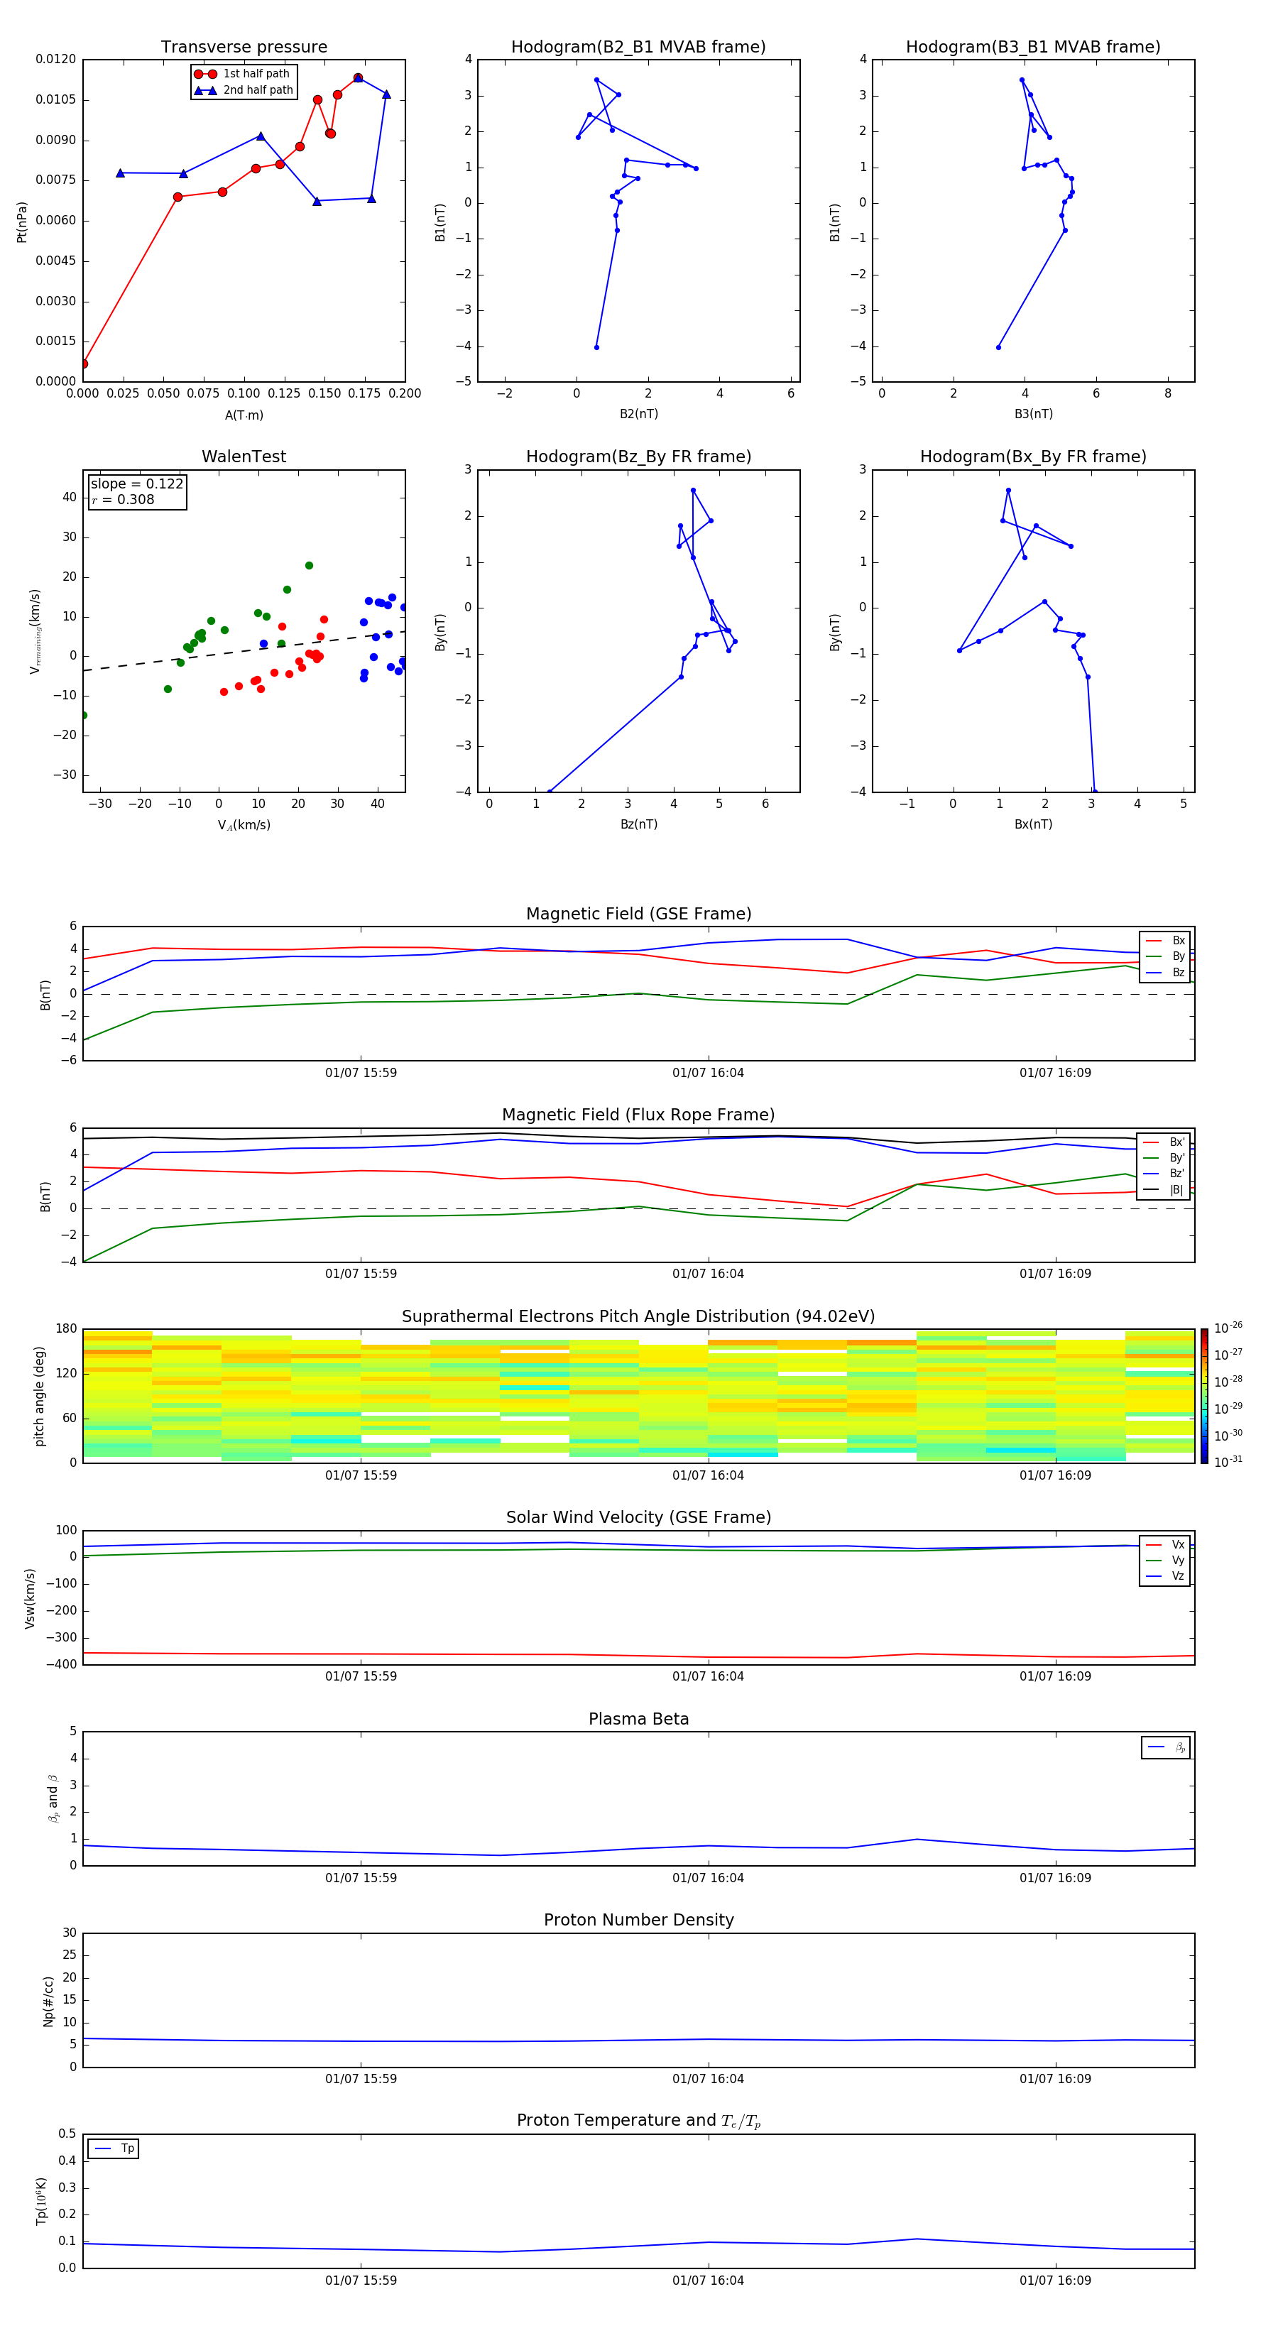1278x2343 pixels.
Task: Click the 'Hodogram(B2_B1 MVAB frame)' title
Action: pyautogui.click(x=638, y=48)
